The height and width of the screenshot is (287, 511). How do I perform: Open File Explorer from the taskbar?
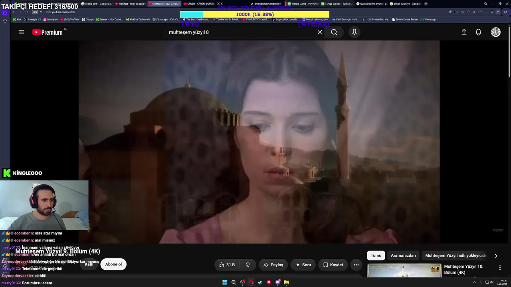pos(286,282)
